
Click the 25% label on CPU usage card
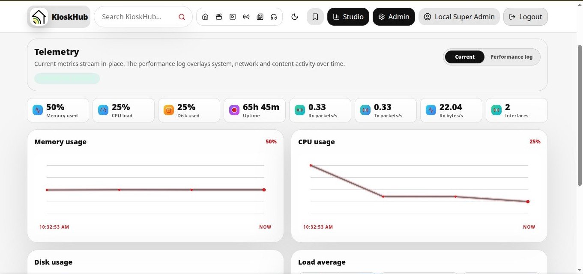535,142
